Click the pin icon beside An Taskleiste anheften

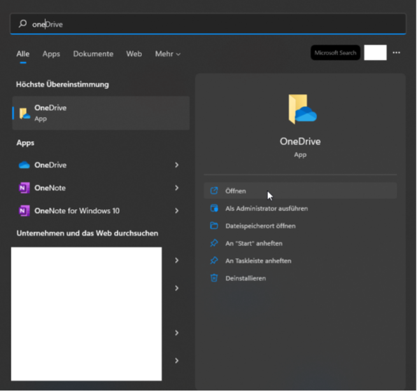pos(215,261)
